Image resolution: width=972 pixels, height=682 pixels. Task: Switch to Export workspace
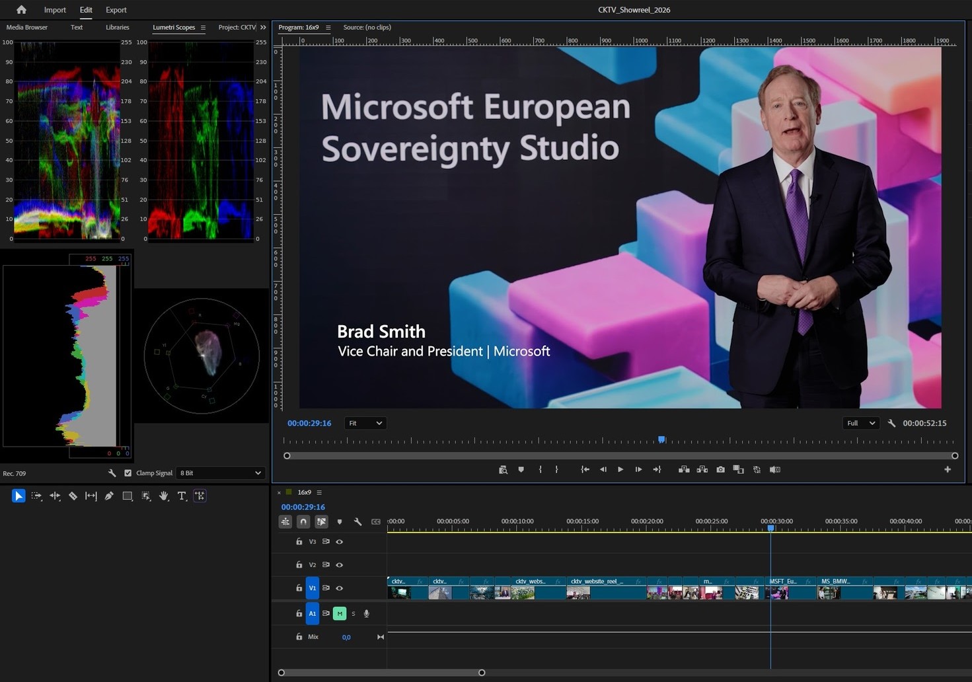click(116, 10)
